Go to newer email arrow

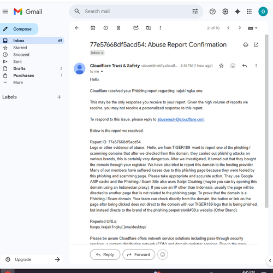click(228, 28)
